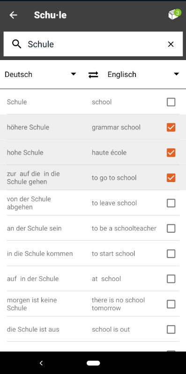Open the Englisch target language dropdown
186x374 pixels.
click(x=143, y=75)
